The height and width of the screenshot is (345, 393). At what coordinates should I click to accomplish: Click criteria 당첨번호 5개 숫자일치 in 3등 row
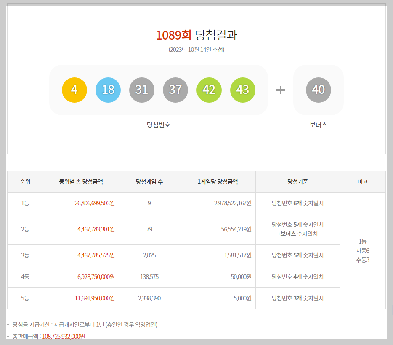297,255
